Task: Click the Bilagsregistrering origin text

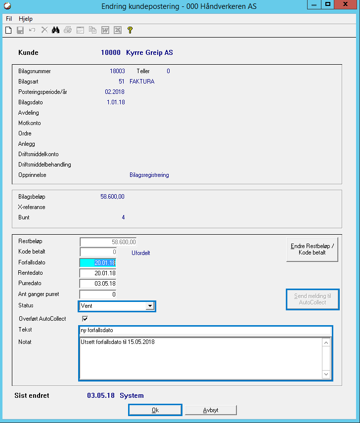Action: click(x=149, y=175)
